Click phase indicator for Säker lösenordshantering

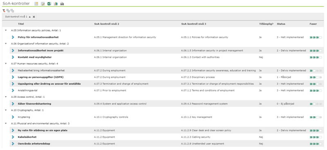(316, 104)
